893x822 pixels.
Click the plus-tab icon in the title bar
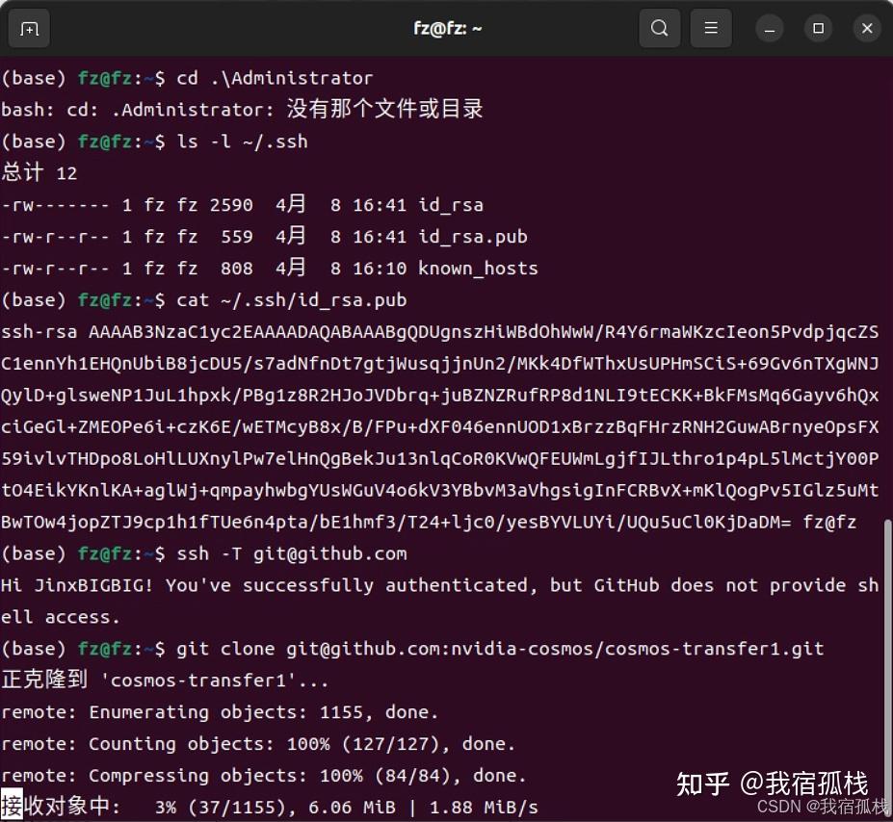(28, 28)
